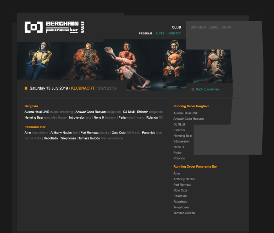Click the Berghain Panorama Bar wordmark

62,27
